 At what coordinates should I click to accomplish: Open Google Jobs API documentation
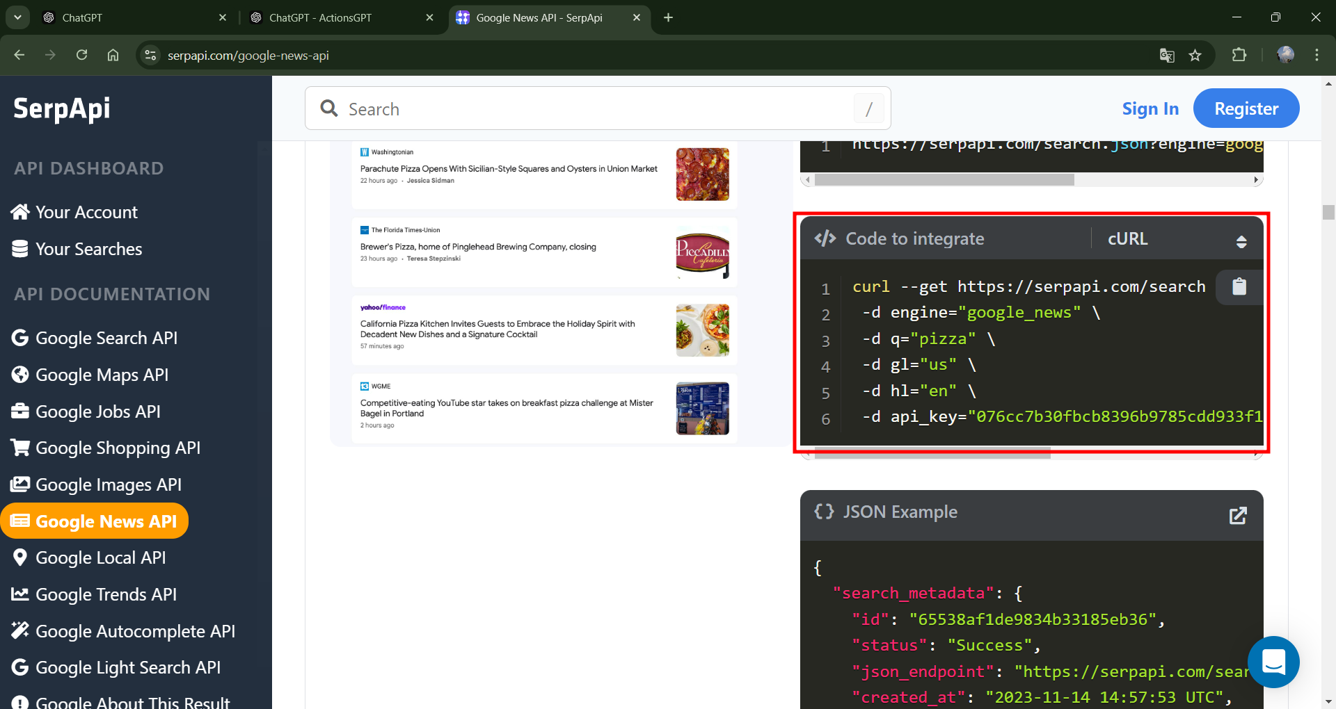click(98, 411)
